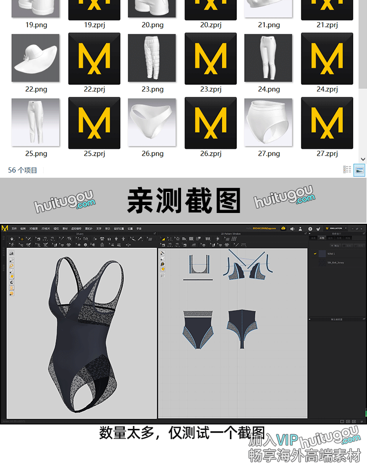Screen dimensions: 367x470
Task: Open the SIMULATION mode dropdown
Action: pos(337,229)
